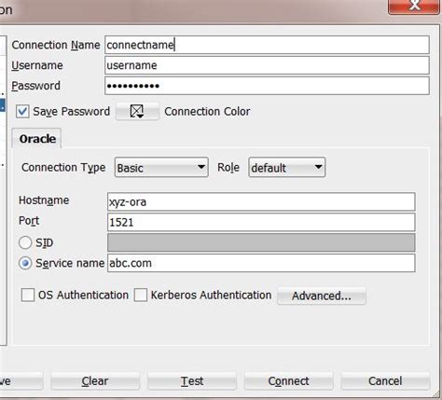This screenshot has height=400, width=442.
Task: Click the Port field showing 1521
Action: 261,222
